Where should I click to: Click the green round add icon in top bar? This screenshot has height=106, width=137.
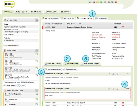click(x=101, y=2)
